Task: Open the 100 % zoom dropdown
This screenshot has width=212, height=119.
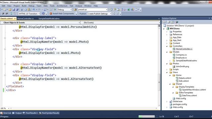Action: click(x=5, y=108)
